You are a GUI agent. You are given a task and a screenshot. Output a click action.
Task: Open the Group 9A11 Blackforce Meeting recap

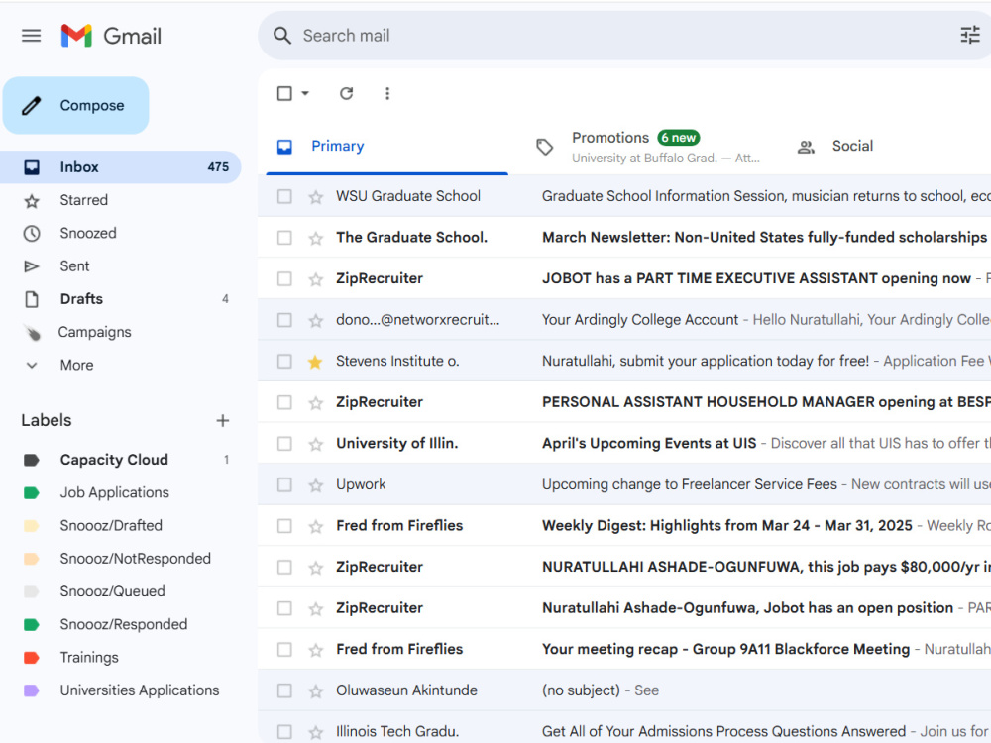624,649
